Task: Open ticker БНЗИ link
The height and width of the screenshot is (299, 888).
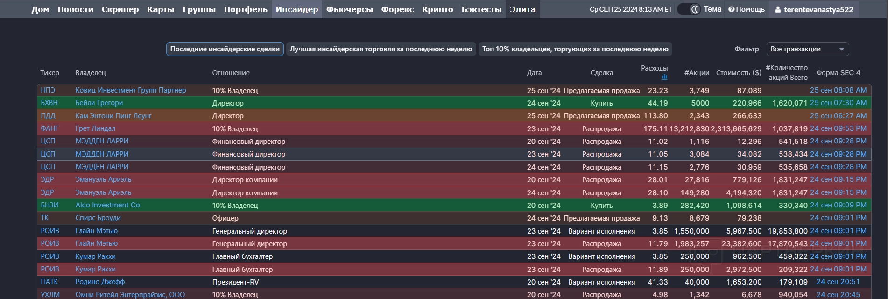Action: tap(49, 205)
